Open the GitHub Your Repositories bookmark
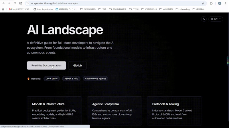 click(x=43, y=9)
